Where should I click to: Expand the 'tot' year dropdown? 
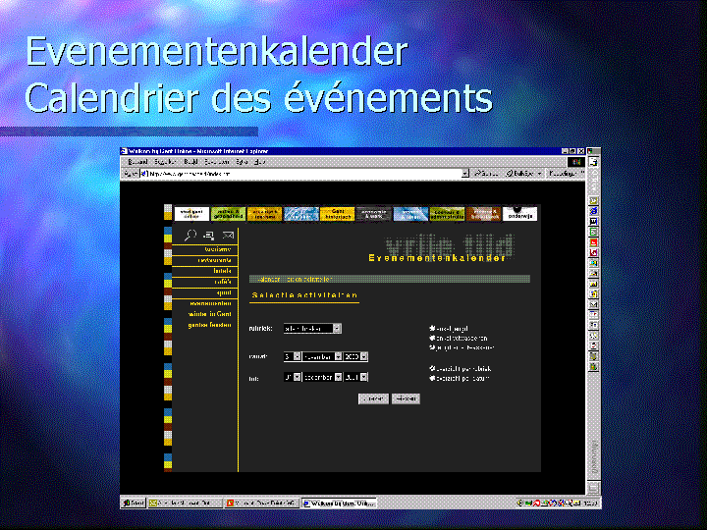point(363,376)
